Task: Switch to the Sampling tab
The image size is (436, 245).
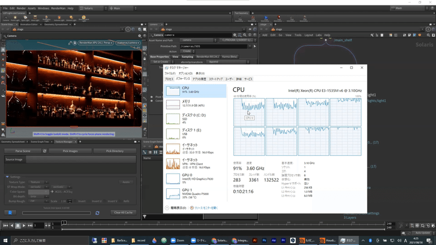Action: tap(187, 57)
